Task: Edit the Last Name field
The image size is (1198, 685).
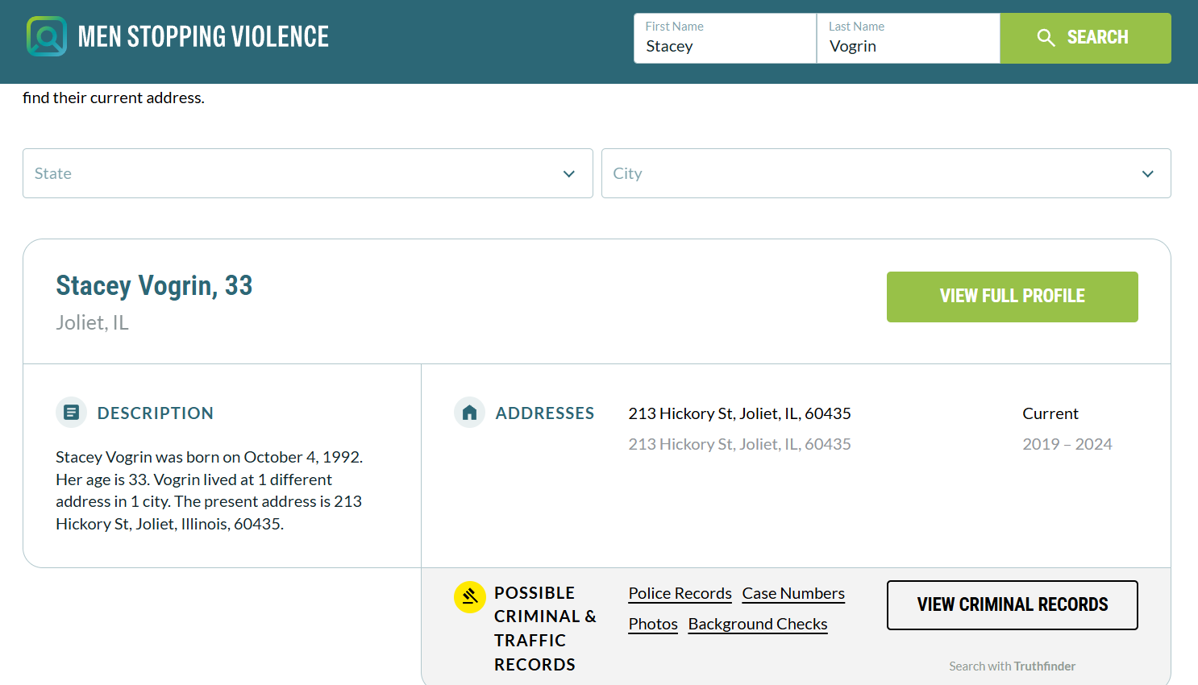Action: tap(908, 46)
